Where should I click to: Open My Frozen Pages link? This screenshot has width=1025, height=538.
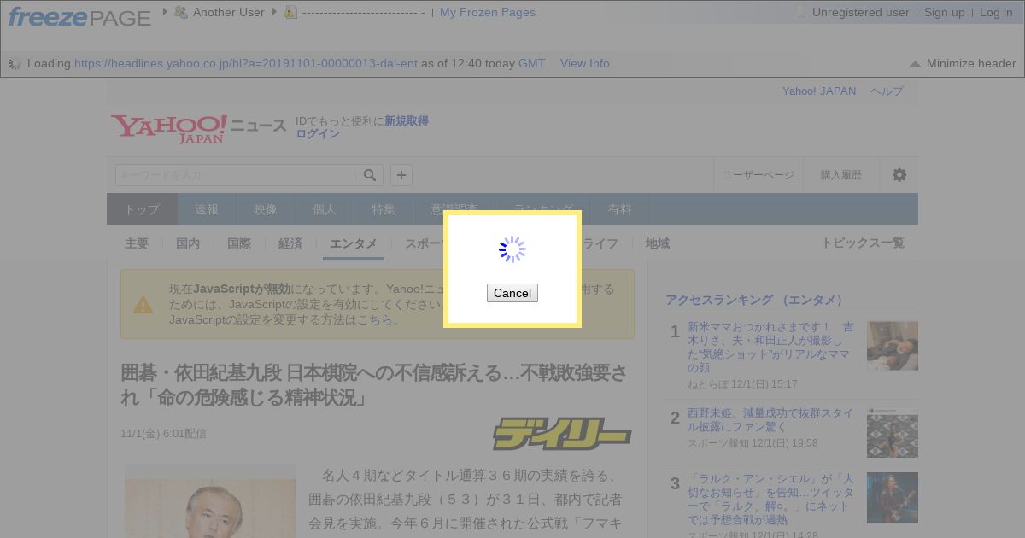click(488, 12)
